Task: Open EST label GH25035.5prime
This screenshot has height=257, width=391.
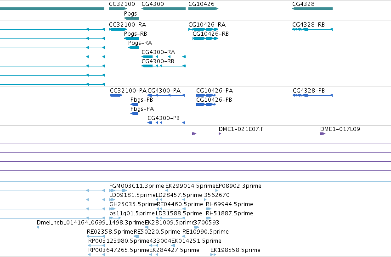Action: [133, 204]
